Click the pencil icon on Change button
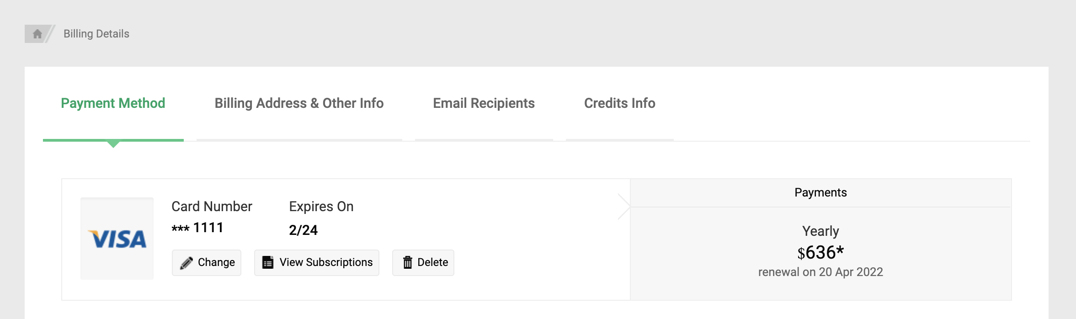The width and height of the screenshot is (1076, 319). click(x=186, y=263)
